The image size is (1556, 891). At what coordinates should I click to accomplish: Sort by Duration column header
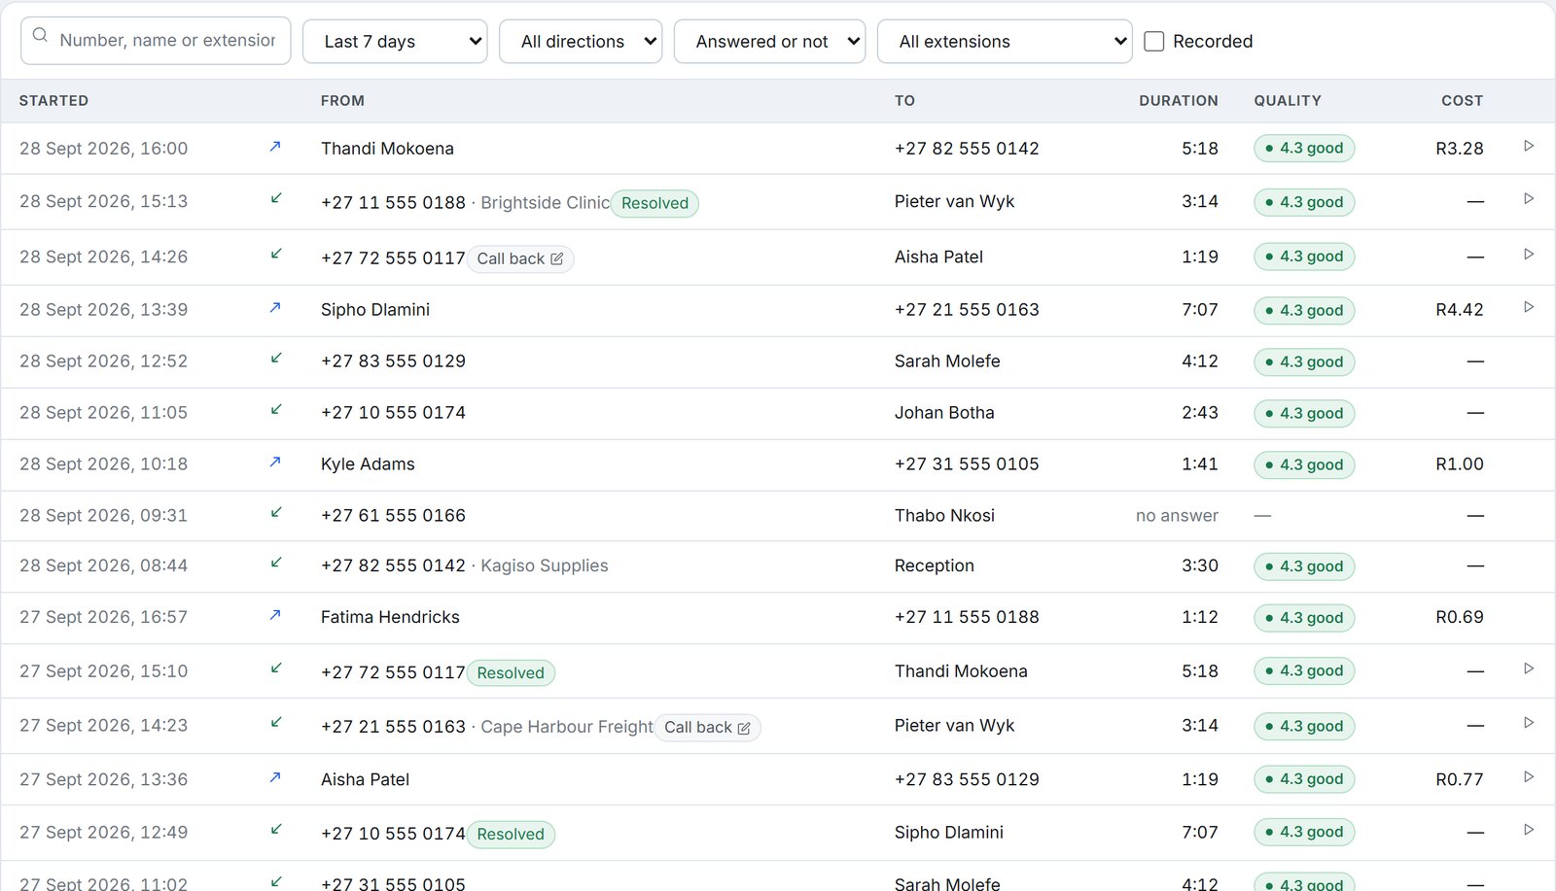1179,101
